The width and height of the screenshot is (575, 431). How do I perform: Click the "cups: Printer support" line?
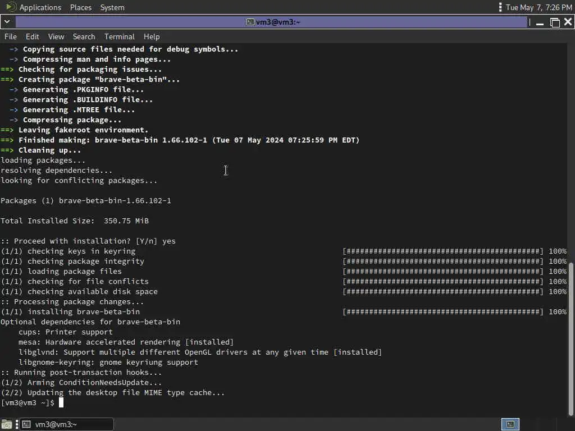tap(66, 332)
